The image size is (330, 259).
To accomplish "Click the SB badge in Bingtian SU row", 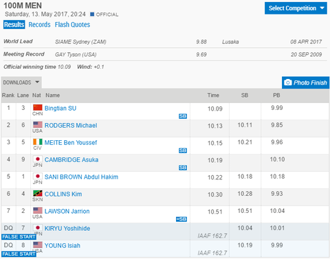I will [183, 116].
